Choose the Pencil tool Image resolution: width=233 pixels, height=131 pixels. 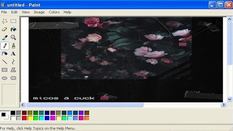point(5,46)
